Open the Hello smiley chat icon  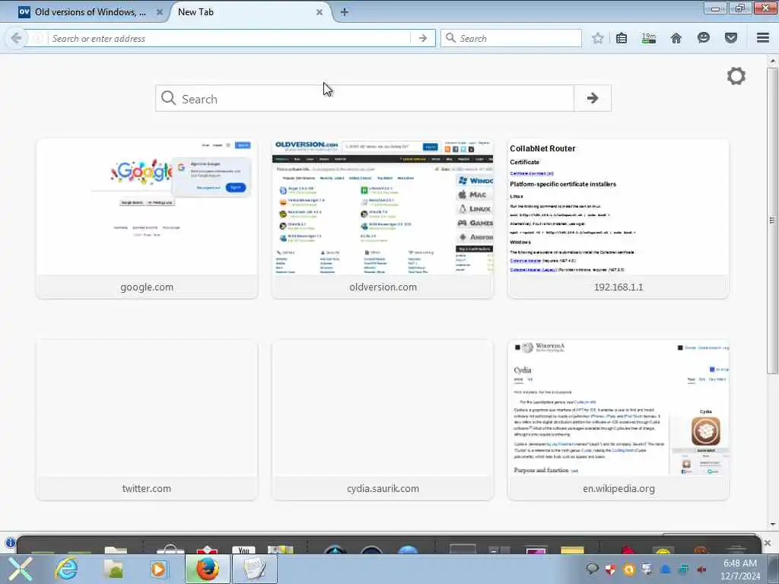click(x=704, y=38)
